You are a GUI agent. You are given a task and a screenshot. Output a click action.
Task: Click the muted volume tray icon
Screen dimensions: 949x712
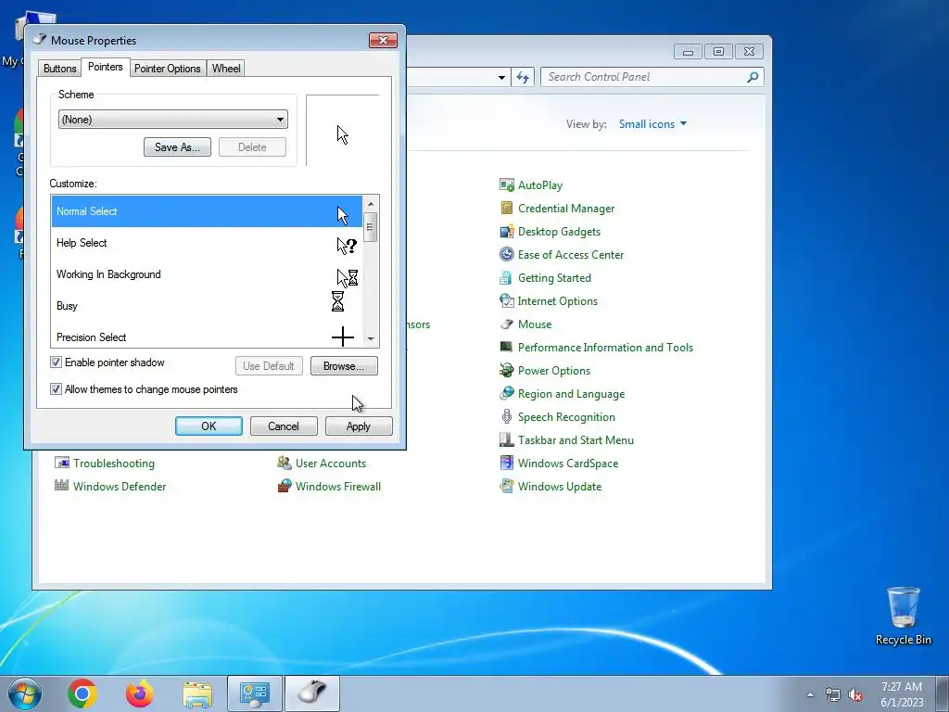(855, 694)
